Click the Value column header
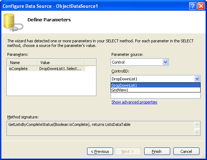 [61, 63]
